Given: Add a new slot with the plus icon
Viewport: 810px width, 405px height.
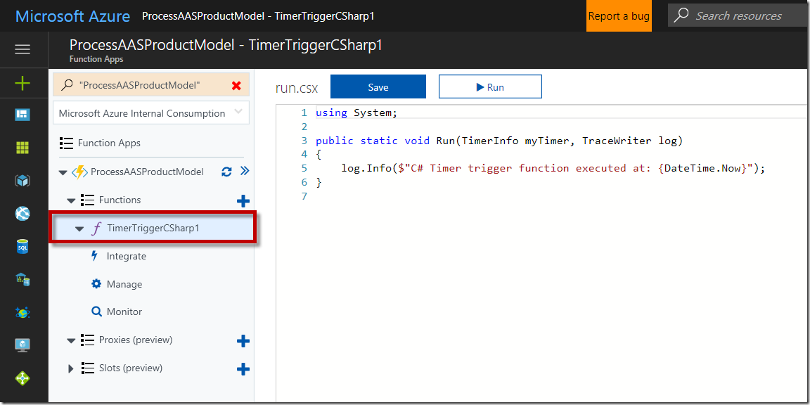Looking at the screenshot, I should click(x=243, y=369).
